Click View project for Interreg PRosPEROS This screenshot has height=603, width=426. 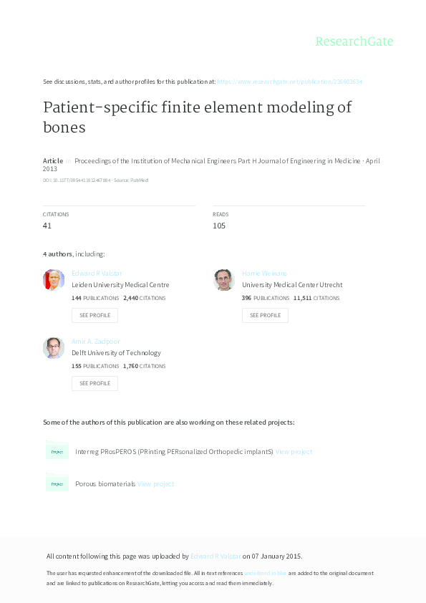click(x=296, y=451)
